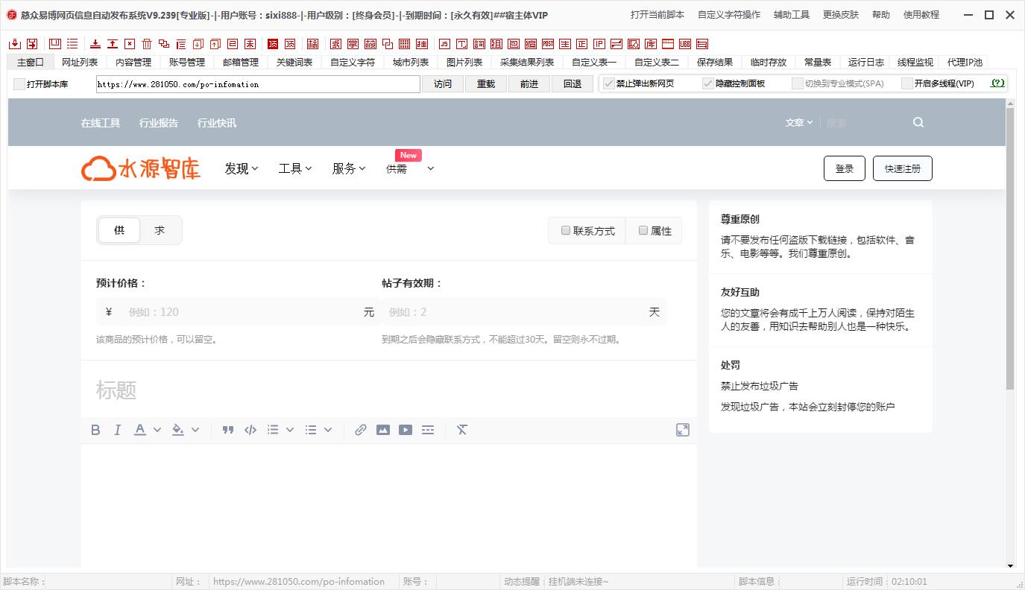Click the grid table toolbar icon
The height and width of the screenshot is (590, 1025).
click(405, 44)
